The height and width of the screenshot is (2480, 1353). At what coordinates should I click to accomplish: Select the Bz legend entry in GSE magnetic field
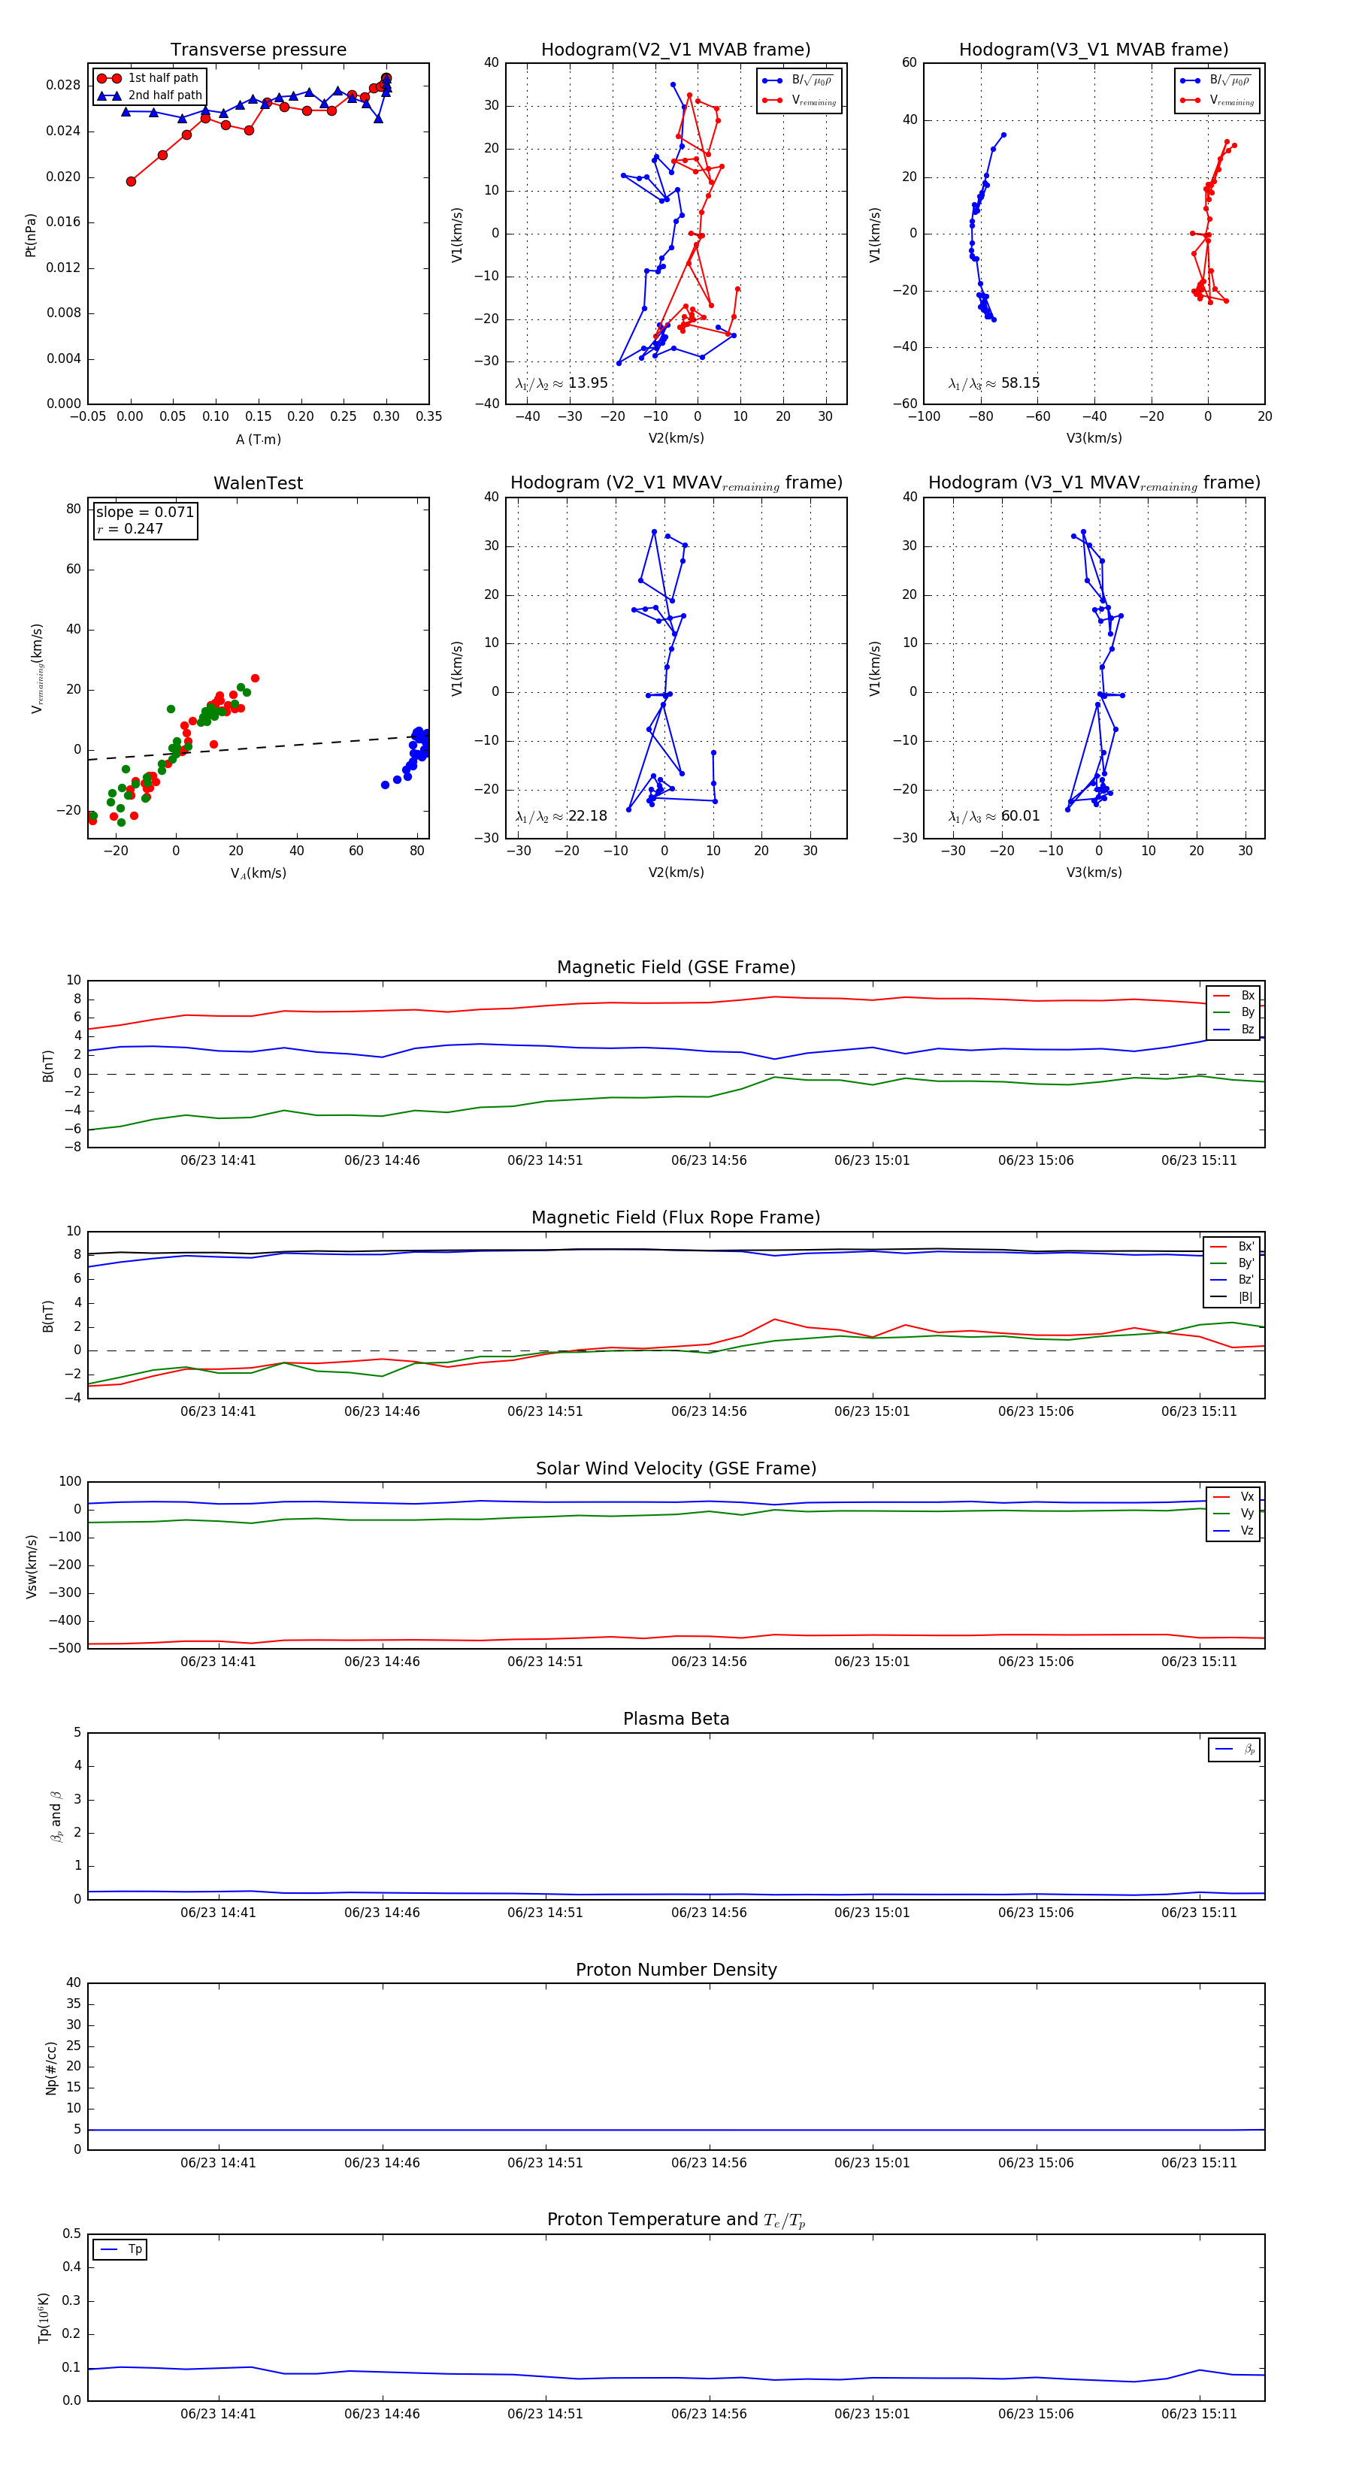tap(1233, 1030)
